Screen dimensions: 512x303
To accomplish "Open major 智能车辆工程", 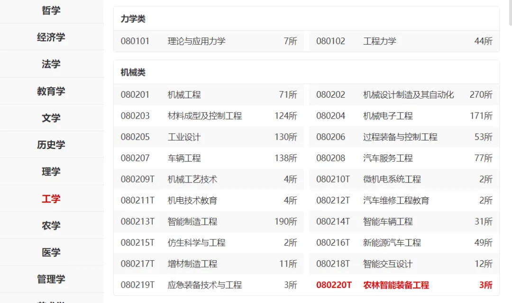I will pyautogui.click(x=388, y=222).
